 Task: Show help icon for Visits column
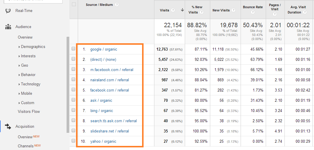pyautogui.click(x=173, y=10)
